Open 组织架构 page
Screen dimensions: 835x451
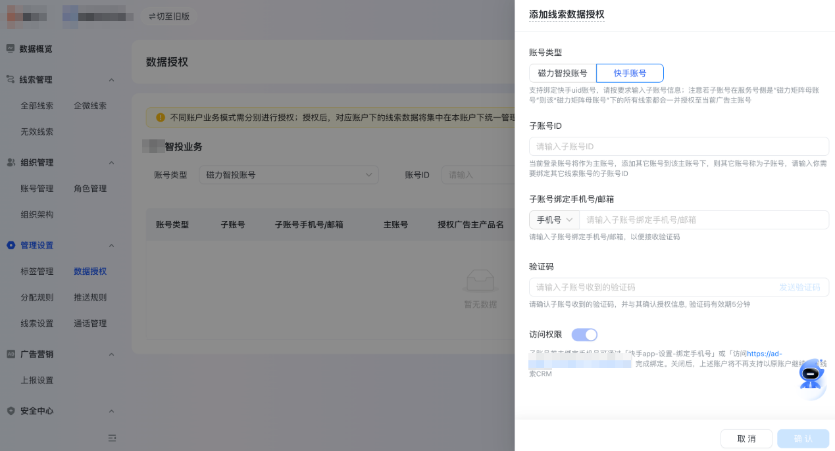tap(37, 214)
